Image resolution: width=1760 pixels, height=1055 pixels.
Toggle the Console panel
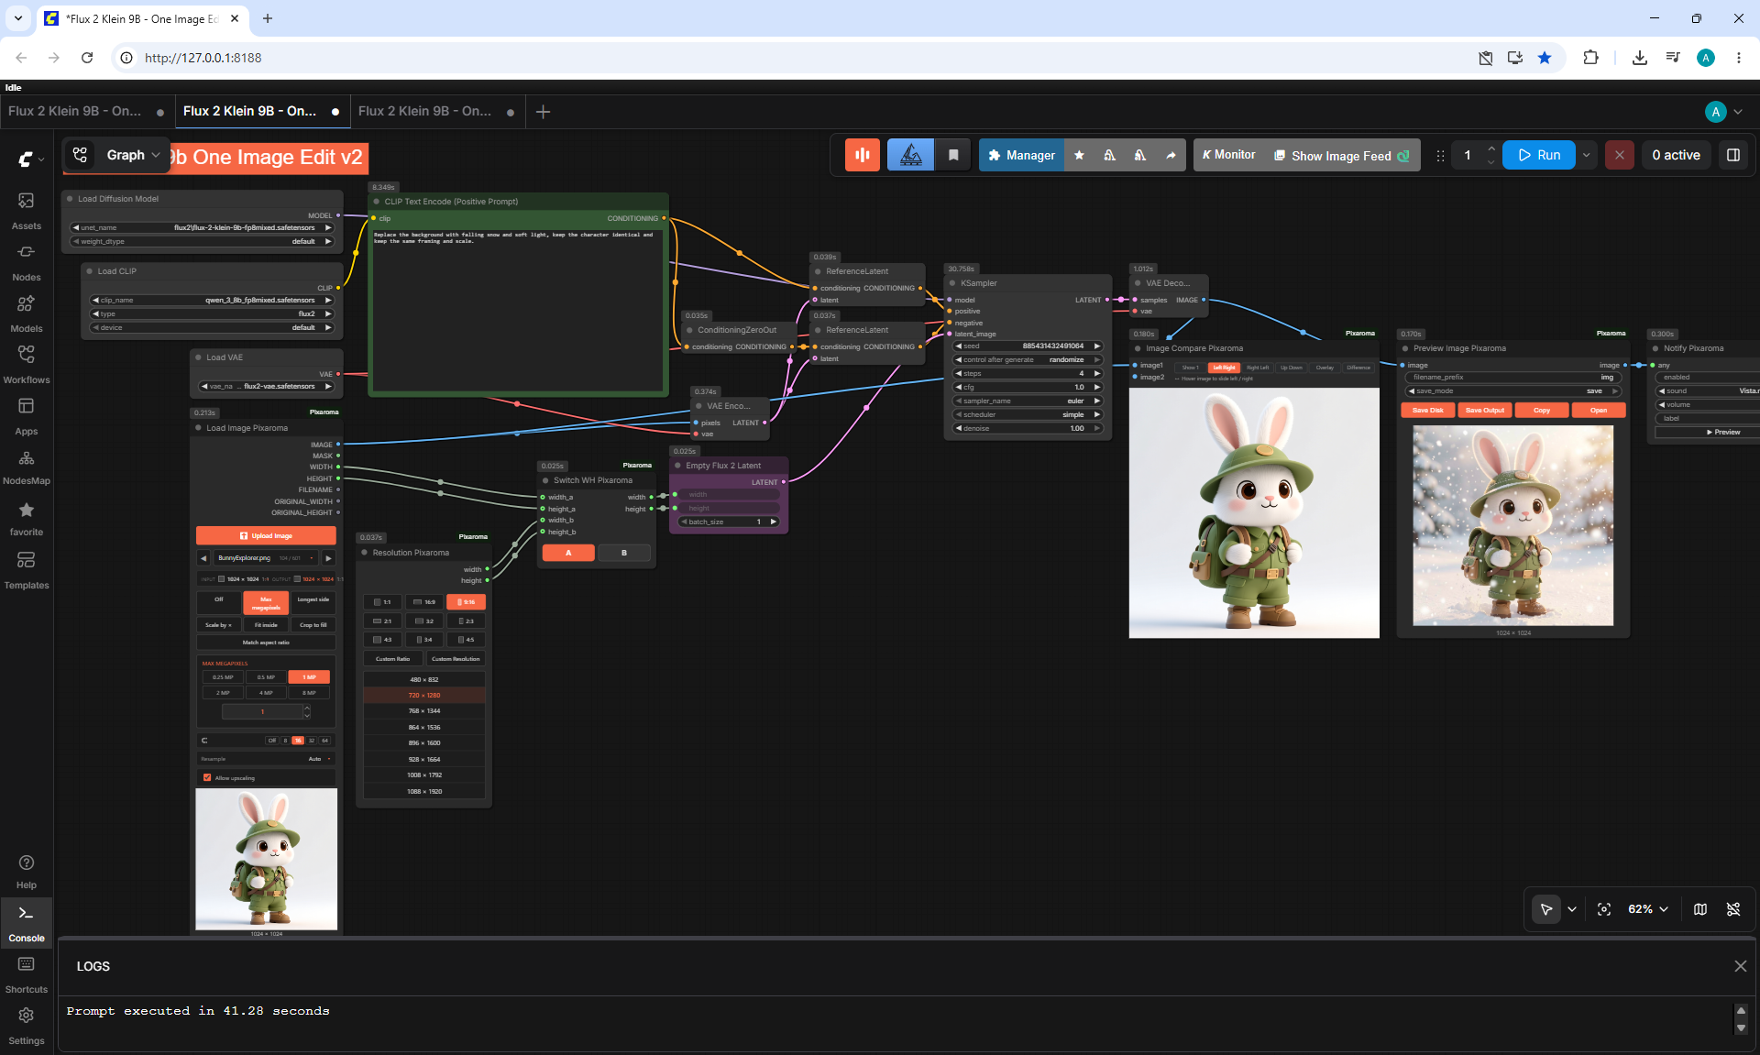(27, 923)
